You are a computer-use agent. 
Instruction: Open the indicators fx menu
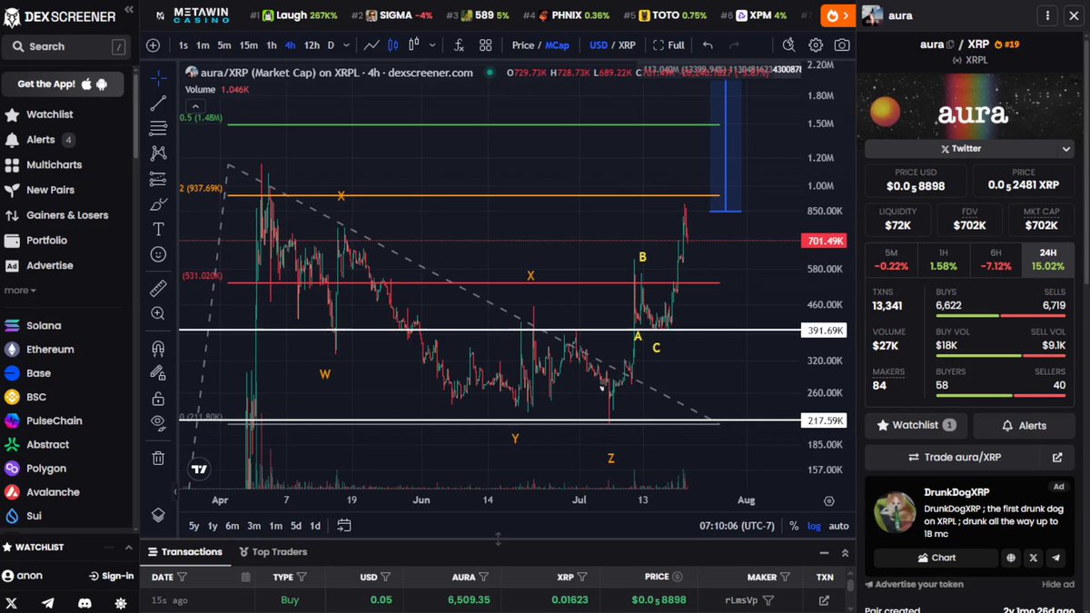pyautogui.click(x=459, y=45)
